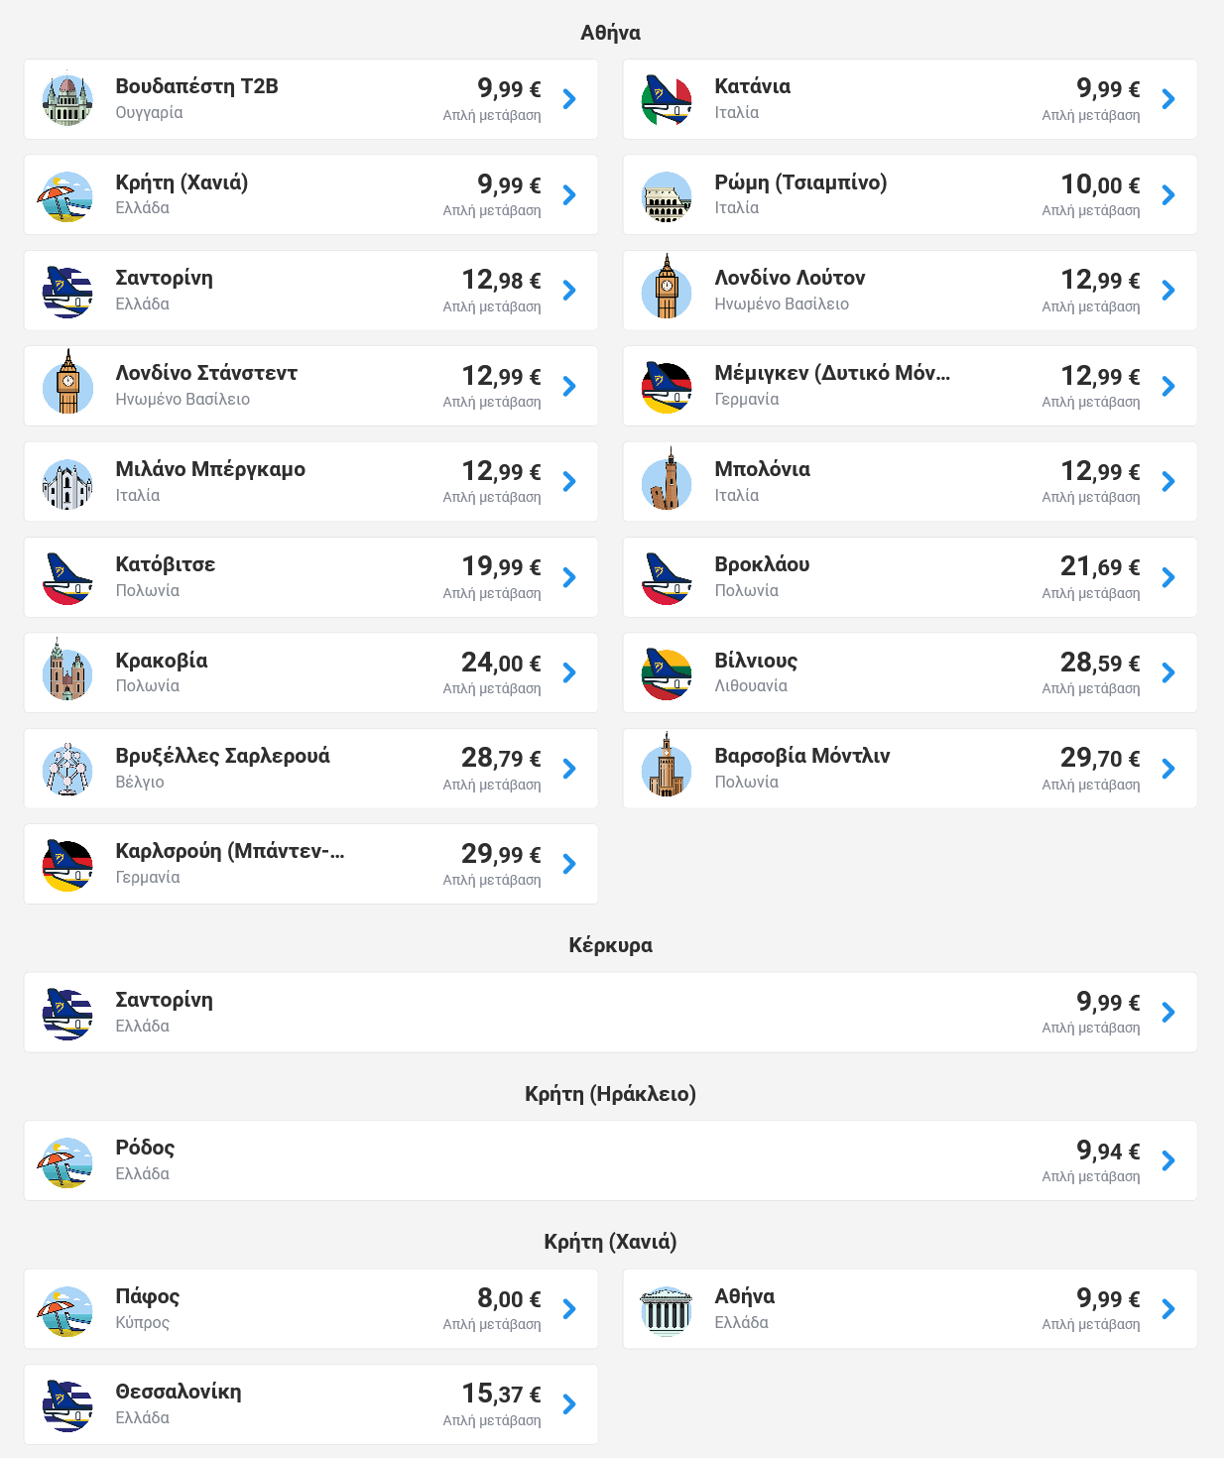Click the beach umbrella icon for Ρόδος

67,1161
